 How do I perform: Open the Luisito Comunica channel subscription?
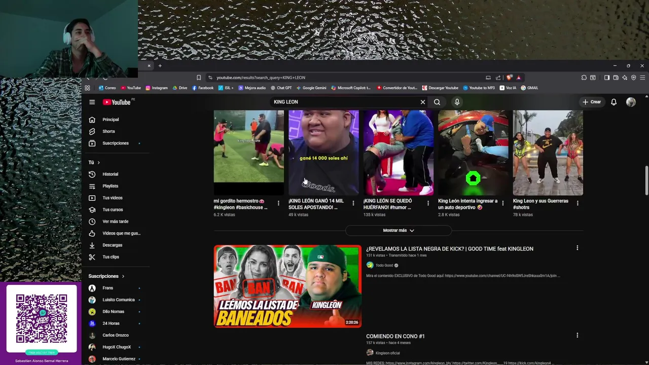(118, 300)
